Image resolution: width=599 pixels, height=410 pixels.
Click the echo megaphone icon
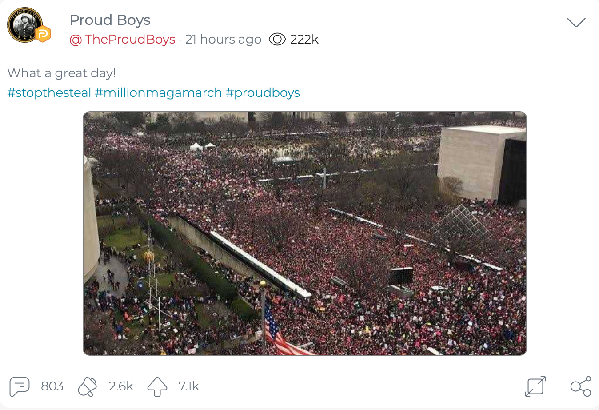(88, 386)
